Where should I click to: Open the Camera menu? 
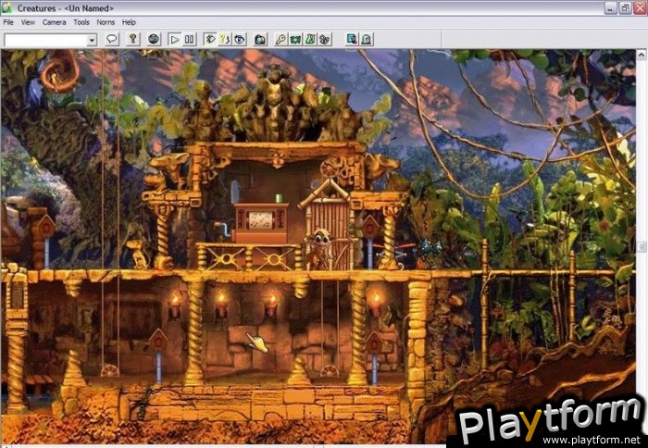point(54,22)
